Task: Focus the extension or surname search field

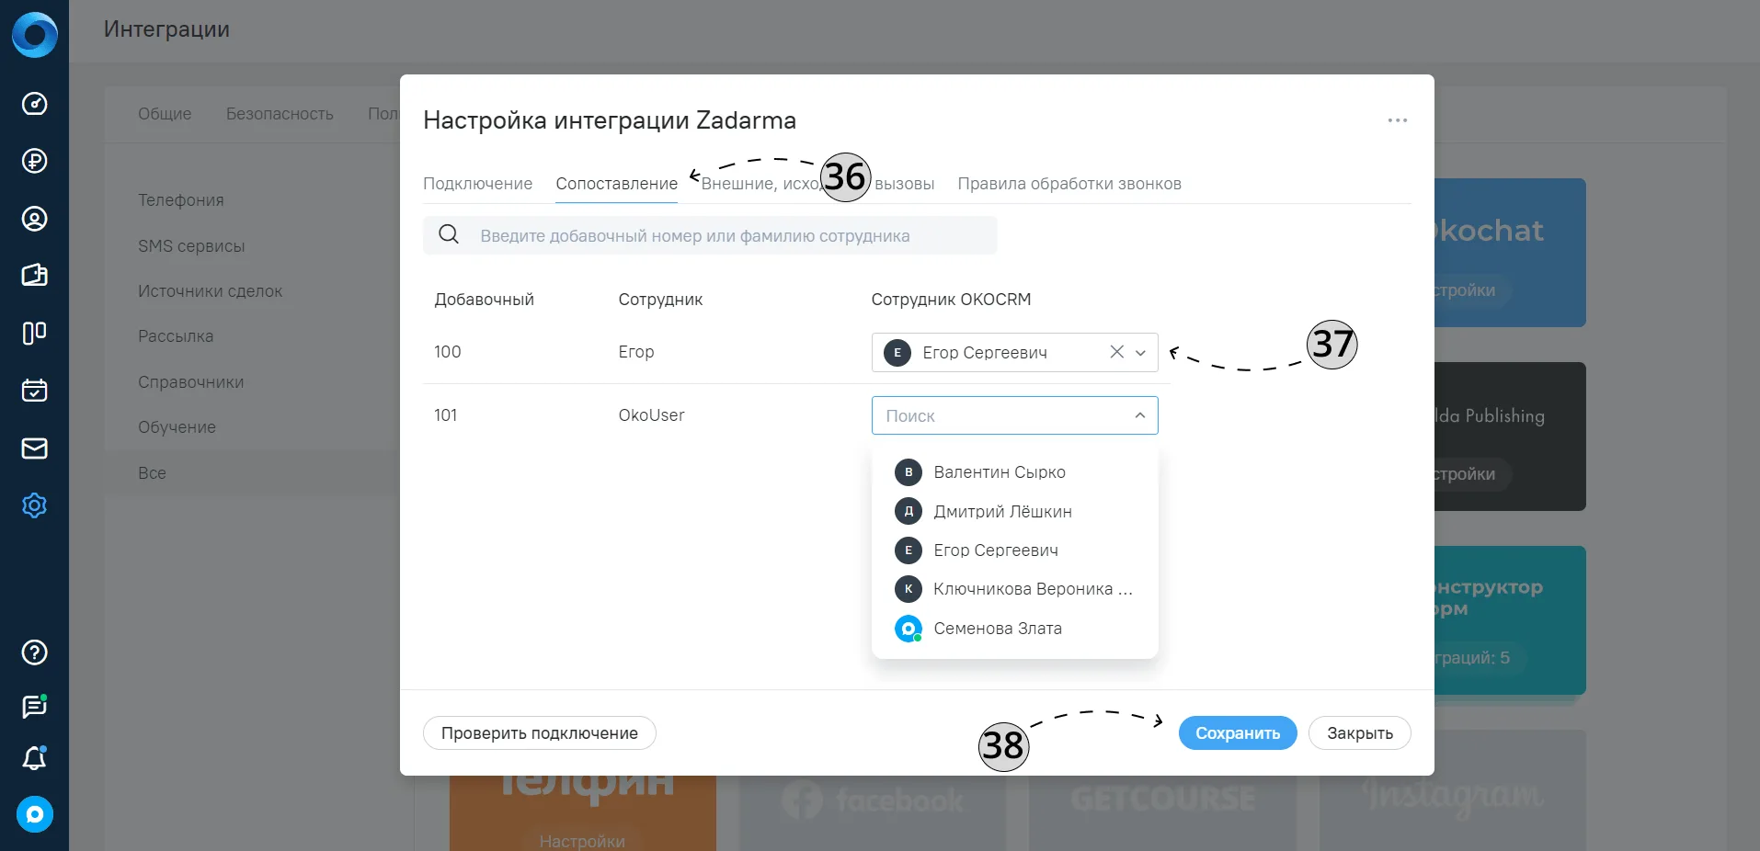Action: (710, 235)
